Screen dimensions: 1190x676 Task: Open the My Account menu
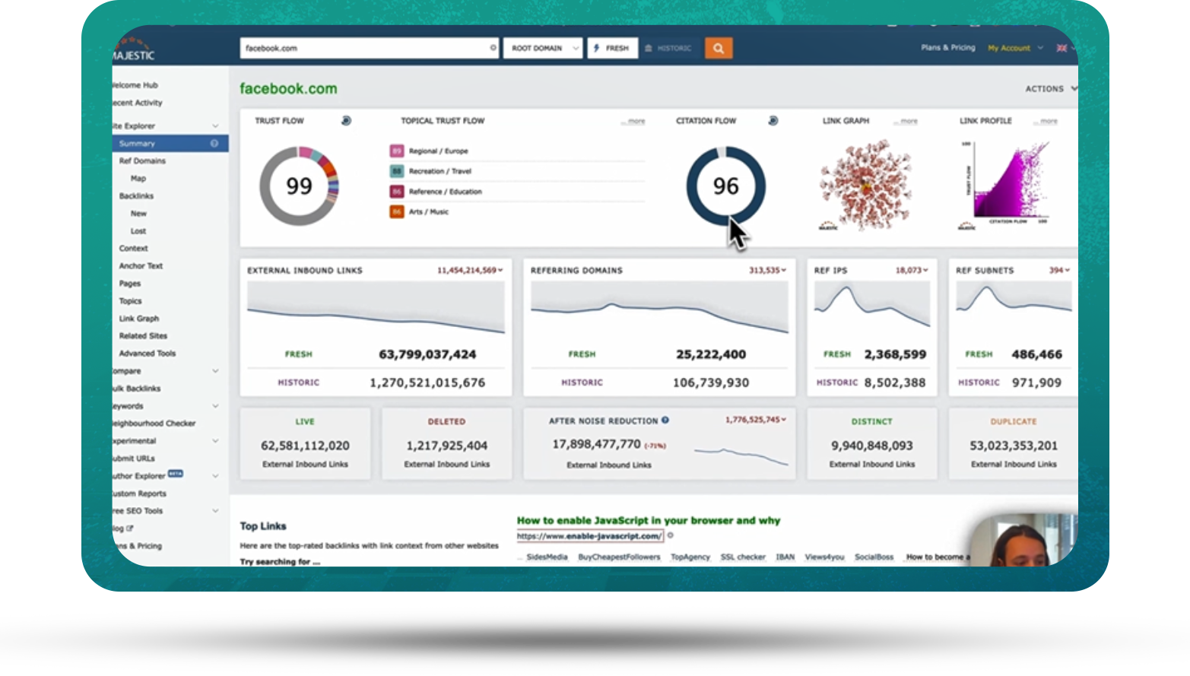[x=1014, y=48]
